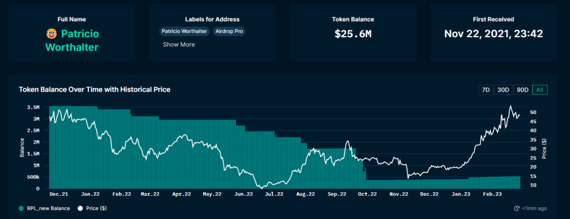Click the Dec.22 x-axis label
Viewport: 570px width, 219px height.
tap(429, 195)
